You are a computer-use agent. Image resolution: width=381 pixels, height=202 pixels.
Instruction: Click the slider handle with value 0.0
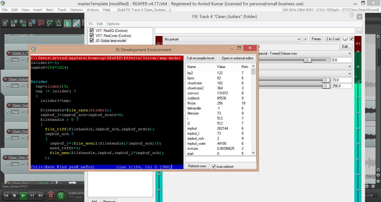coord(307,60)
